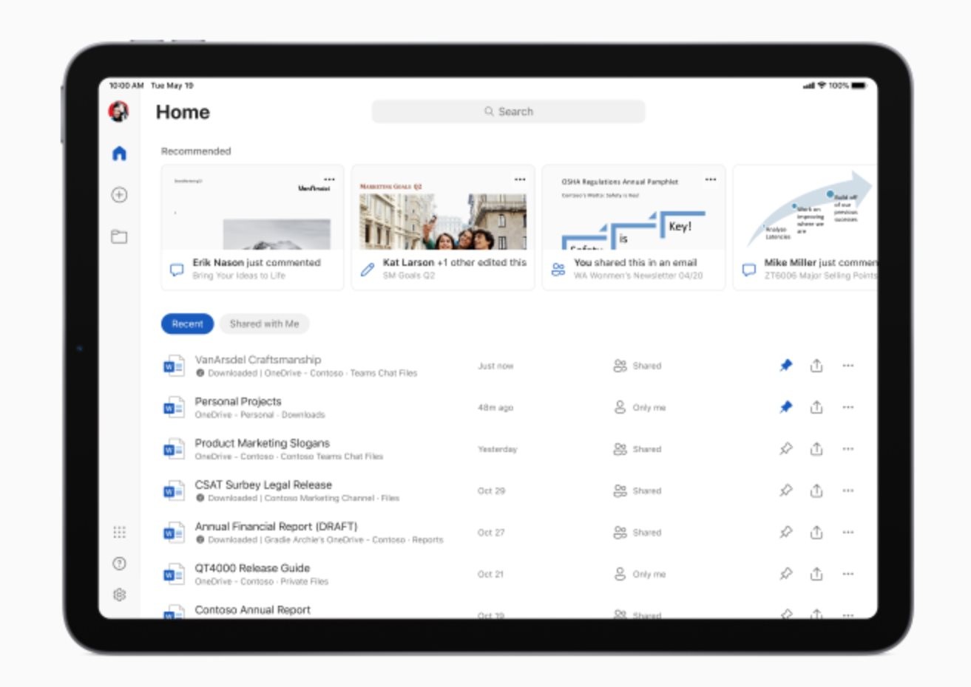Open the apps grid icon in the sidebar

119,532
